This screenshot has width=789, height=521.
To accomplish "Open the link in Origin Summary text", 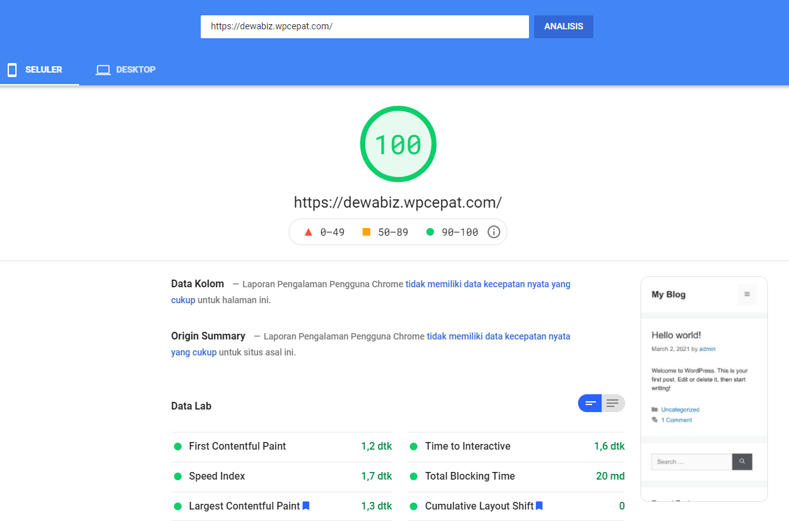I will pos(498,336).
